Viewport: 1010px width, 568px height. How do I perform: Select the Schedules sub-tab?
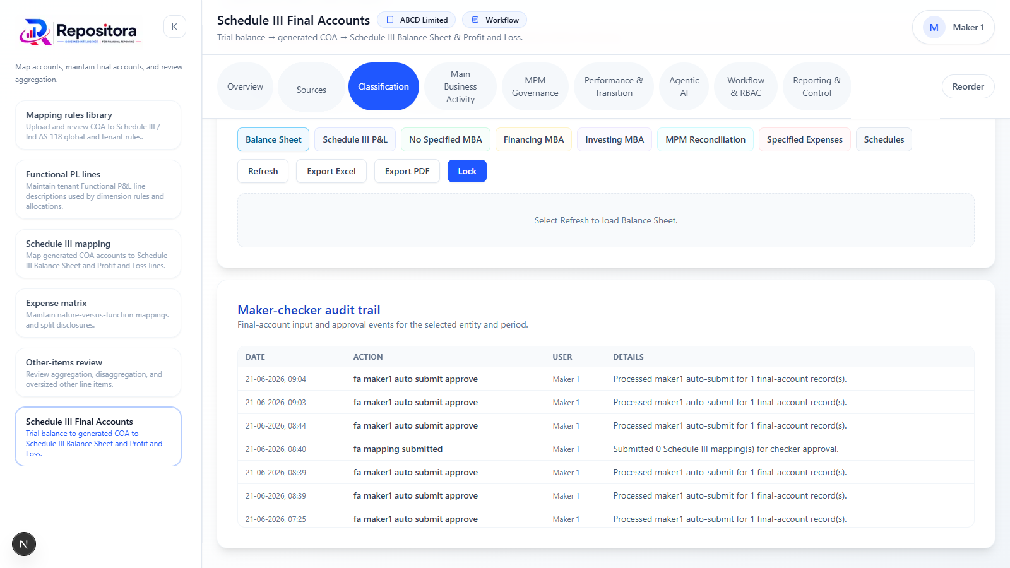[884, 139]
